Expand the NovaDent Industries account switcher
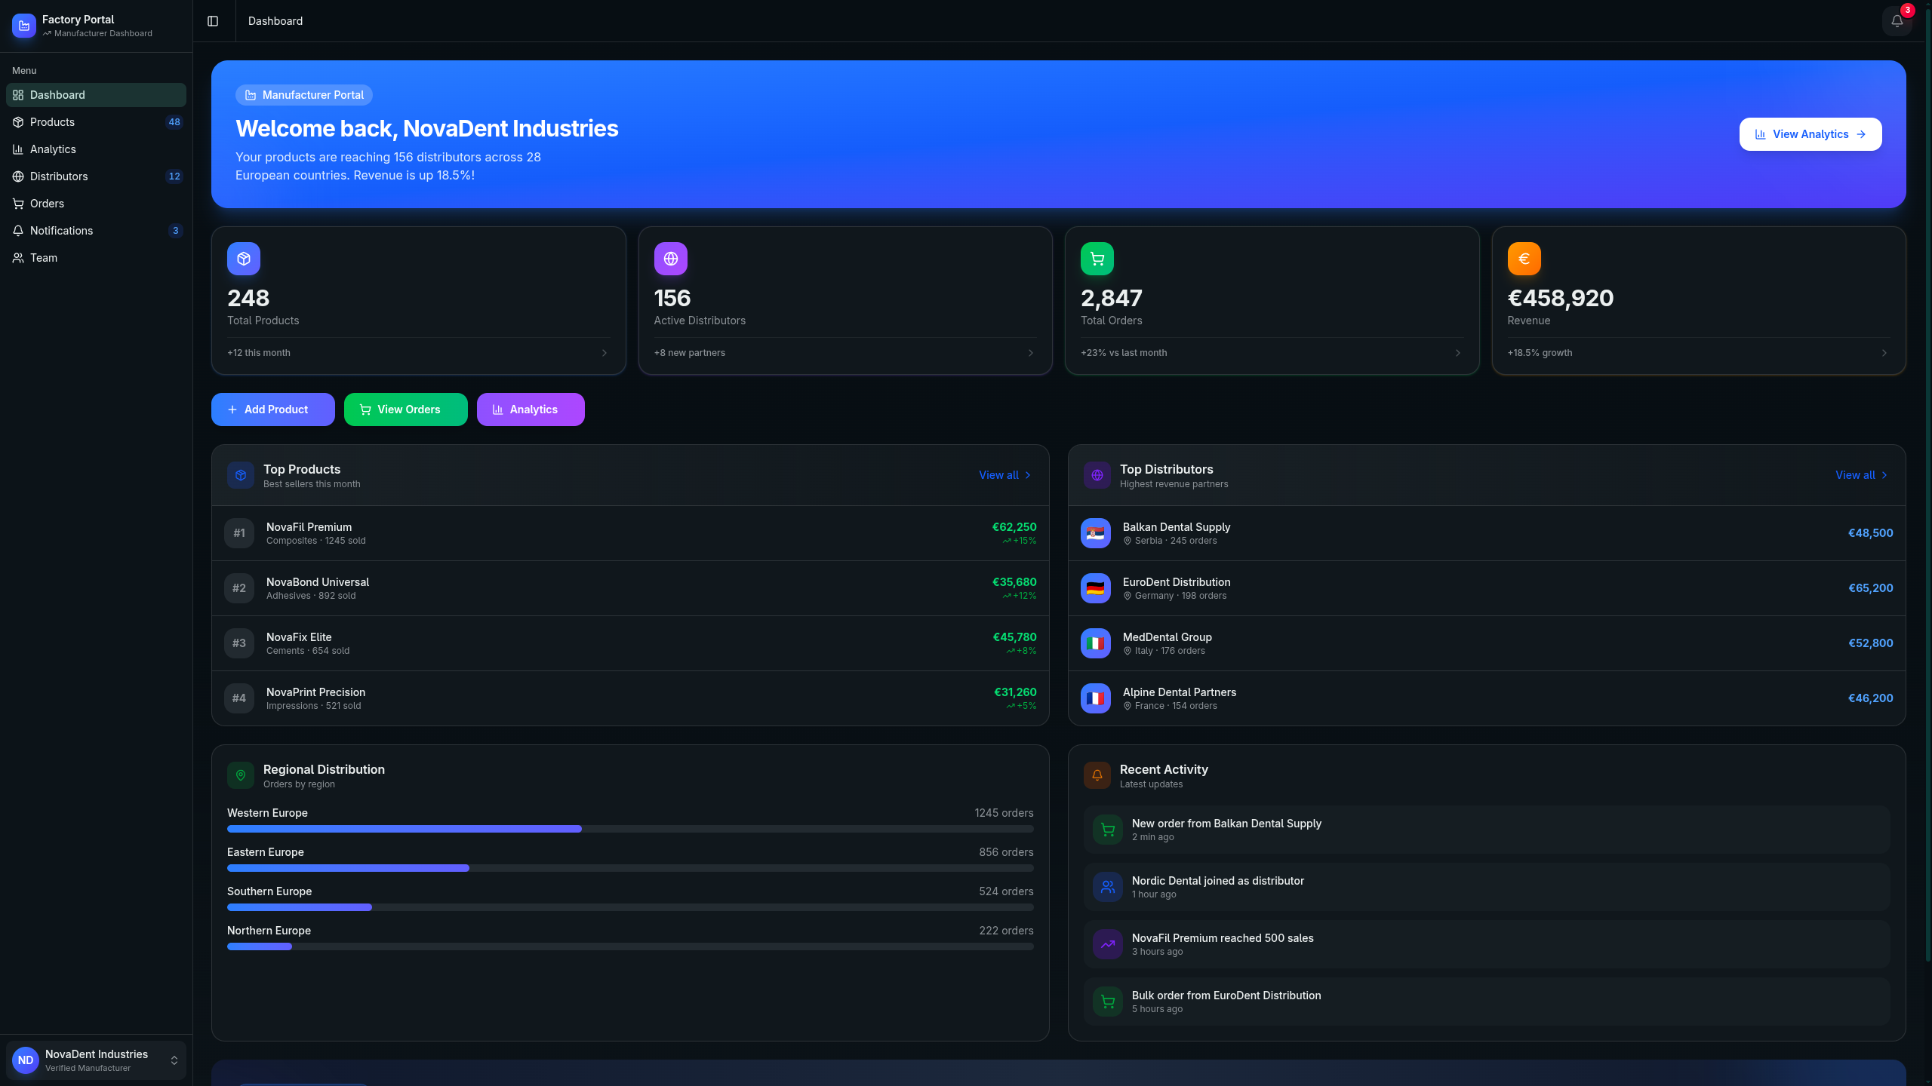This screenshot has width=1932, height=1086. [174, 1060]
